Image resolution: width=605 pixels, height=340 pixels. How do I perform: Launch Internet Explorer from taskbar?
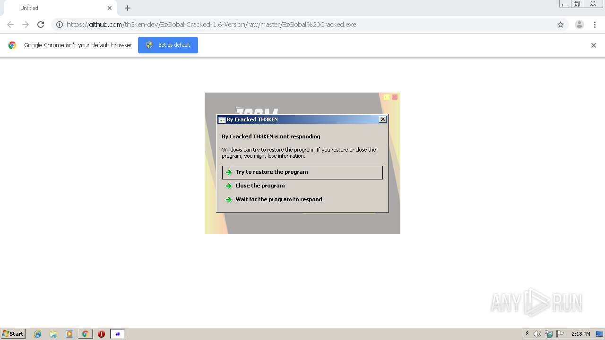point(38,334)
